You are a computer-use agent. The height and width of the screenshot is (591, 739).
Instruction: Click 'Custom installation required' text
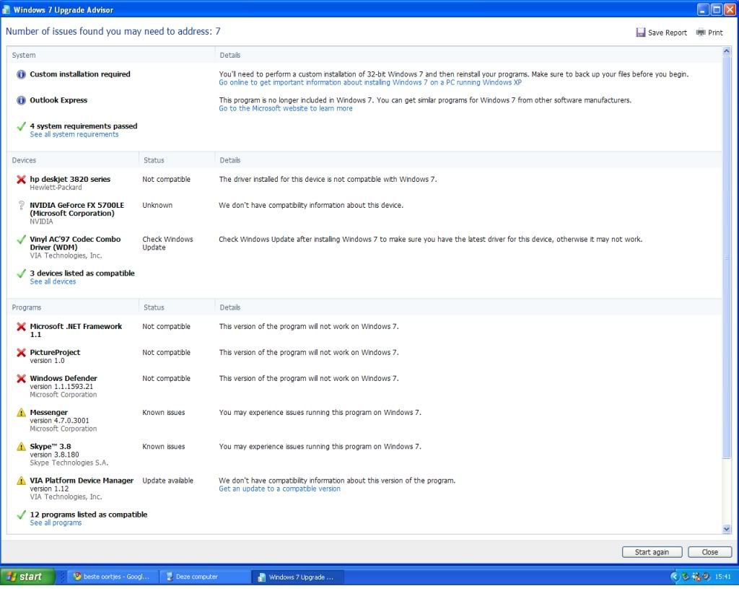click(x=80, y=74)
